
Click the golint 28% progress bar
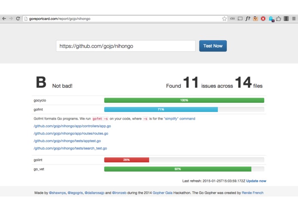point(126,160)
